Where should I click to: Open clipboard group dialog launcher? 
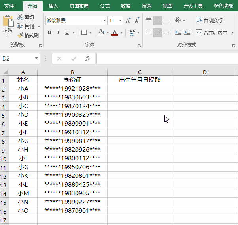click(x=40, y=46)
